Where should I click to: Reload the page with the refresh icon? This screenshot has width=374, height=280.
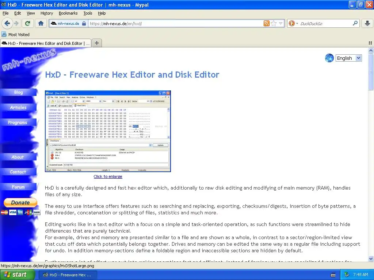coord(27,23)
